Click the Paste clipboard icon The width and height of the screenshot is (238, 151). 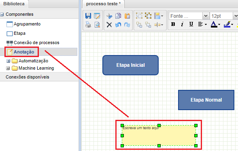tap(127, 16)
